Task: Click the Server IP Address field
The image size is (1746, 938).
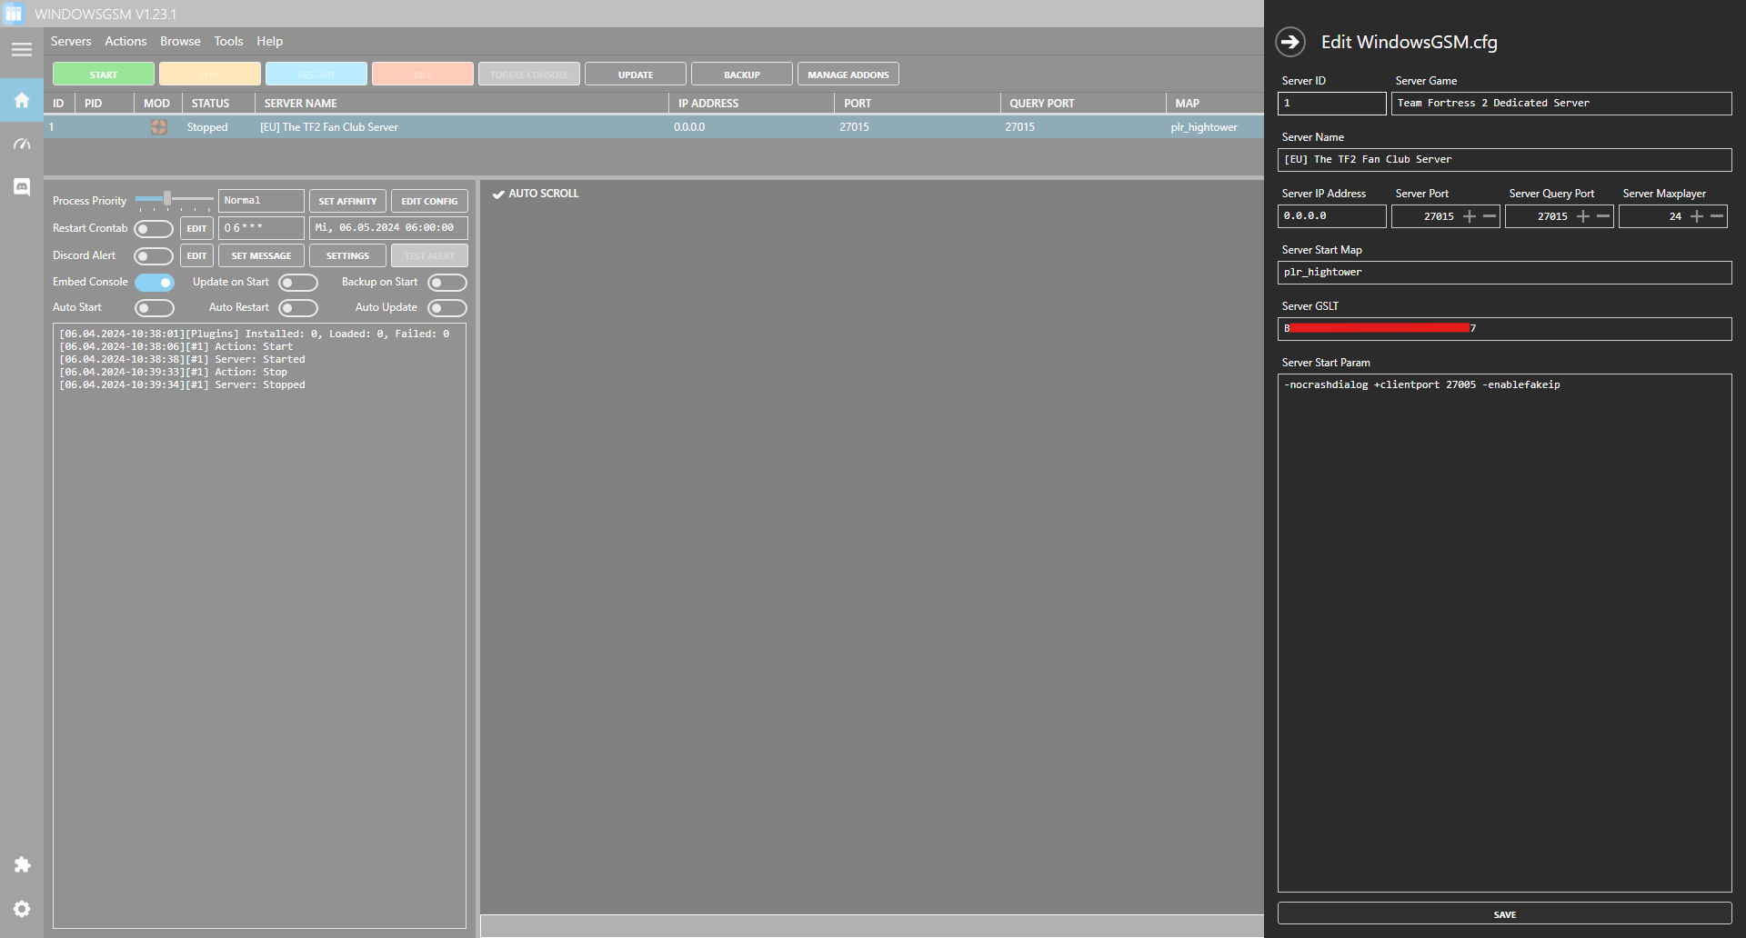Action: coord(1332,216)
